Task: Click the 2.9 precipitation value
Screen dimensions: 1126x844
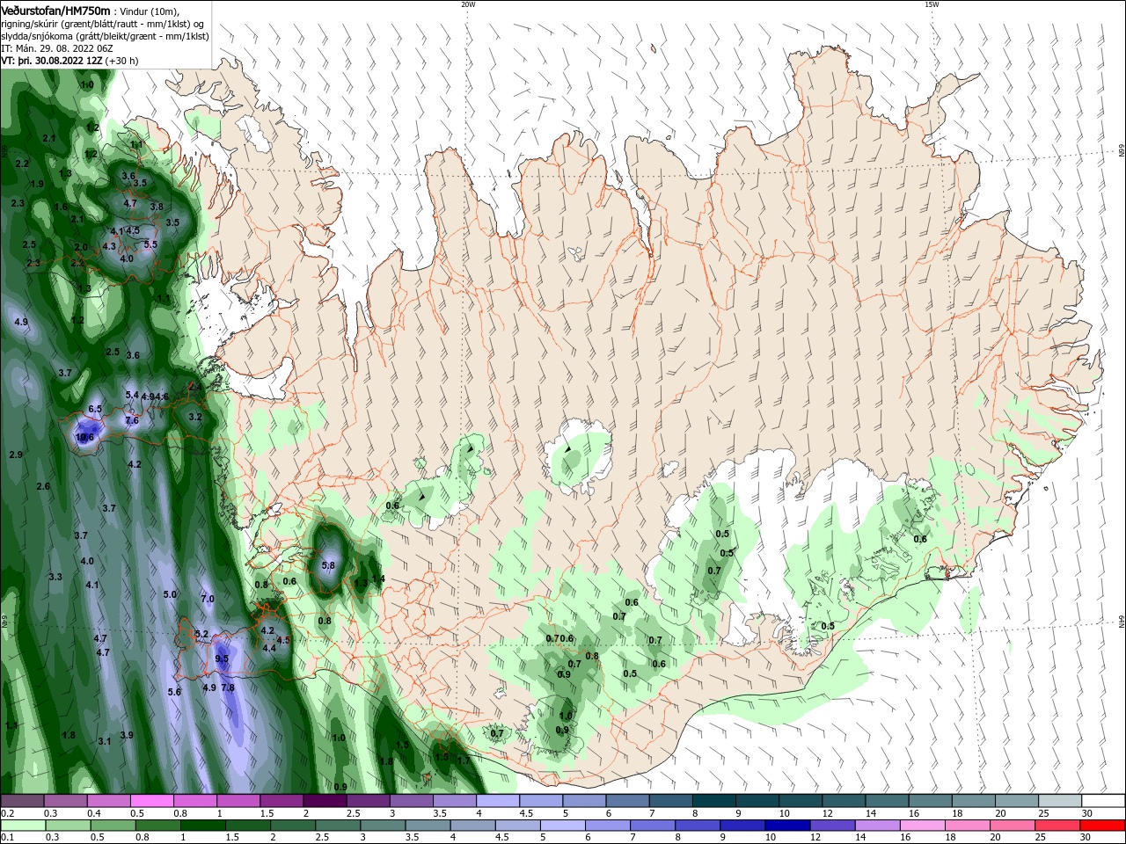Action: [x=16, y=455]
